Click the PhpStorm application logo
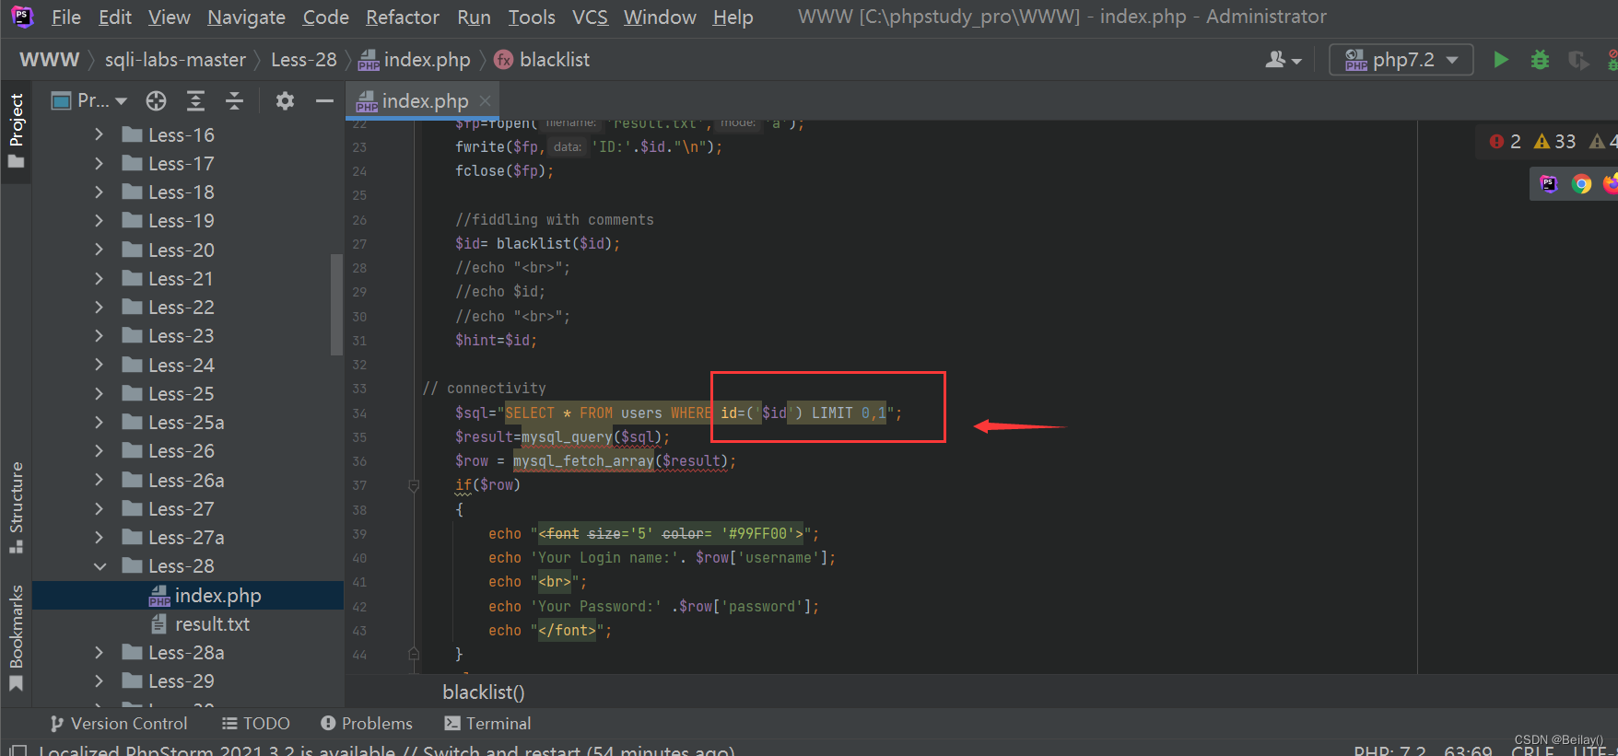 [x=22, y=17]
